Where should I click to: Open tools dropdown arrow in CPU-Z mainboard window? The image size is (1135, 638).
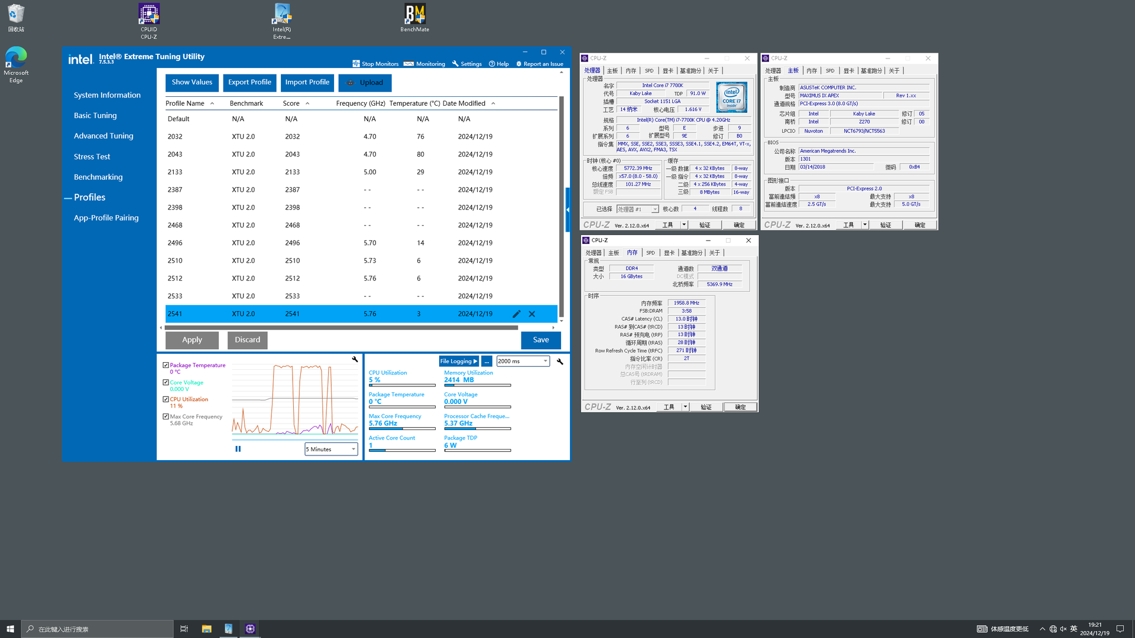pos(865,225)
